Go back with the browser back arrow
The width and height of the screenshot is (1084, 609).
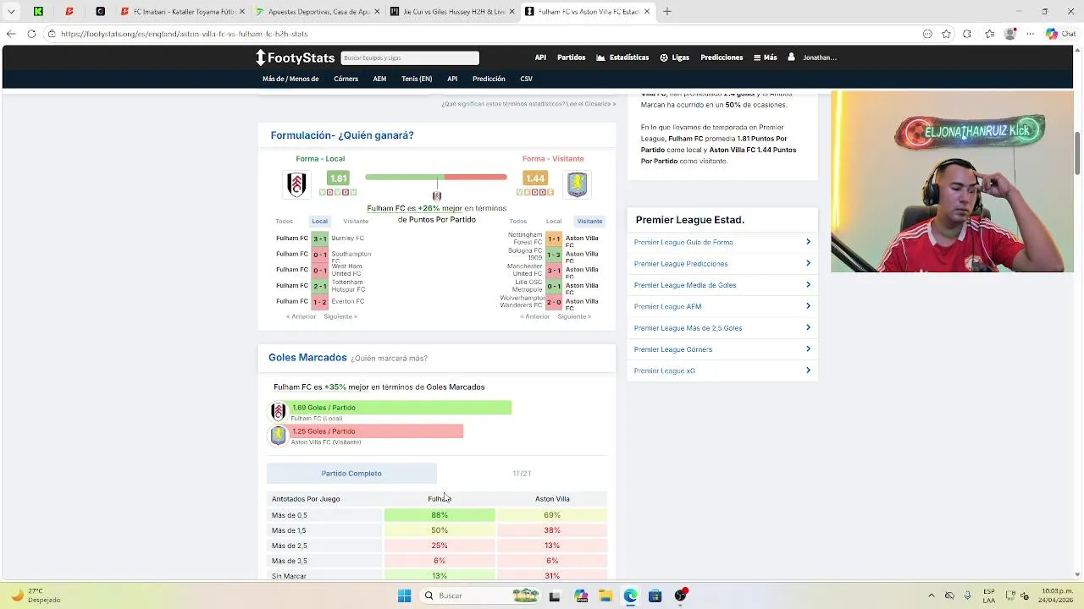(x=11, y=34)
